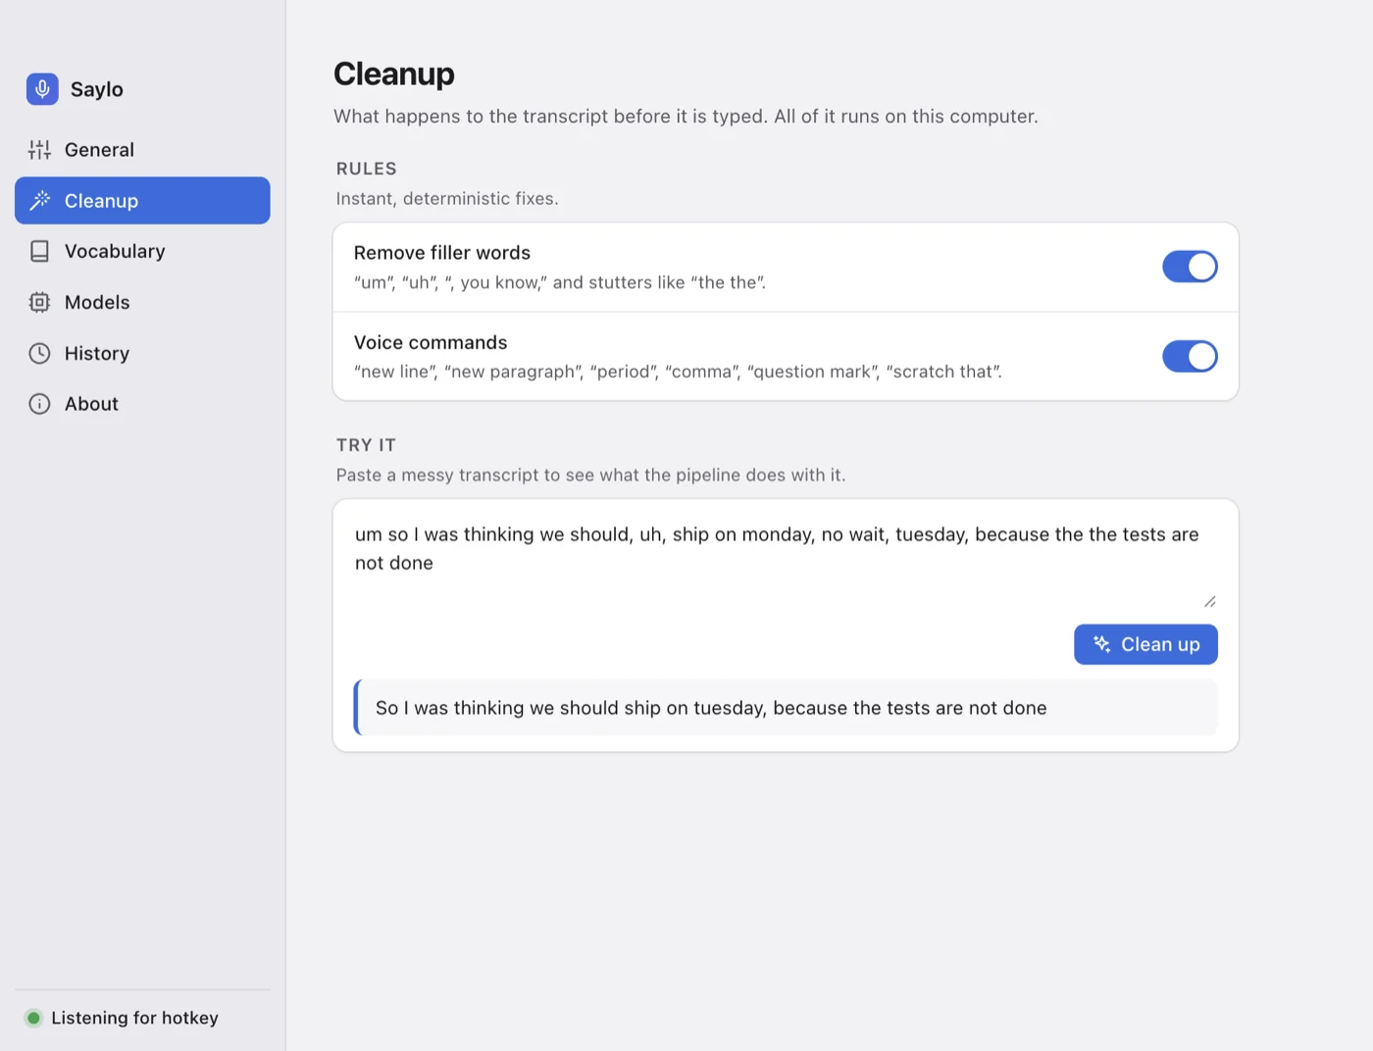Go to the History section
Screen dimensions: 1373x1051
coord(142,353)
